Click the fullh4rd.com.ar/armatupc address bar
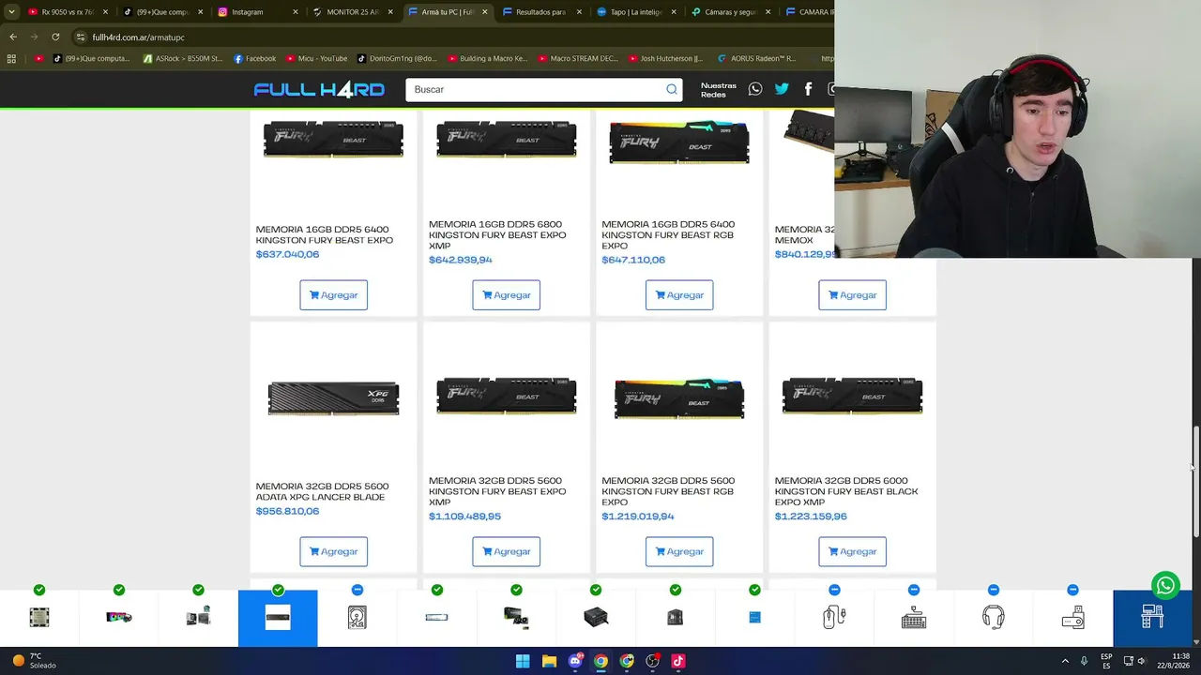 pyautogui.click(x=450, y=37)
